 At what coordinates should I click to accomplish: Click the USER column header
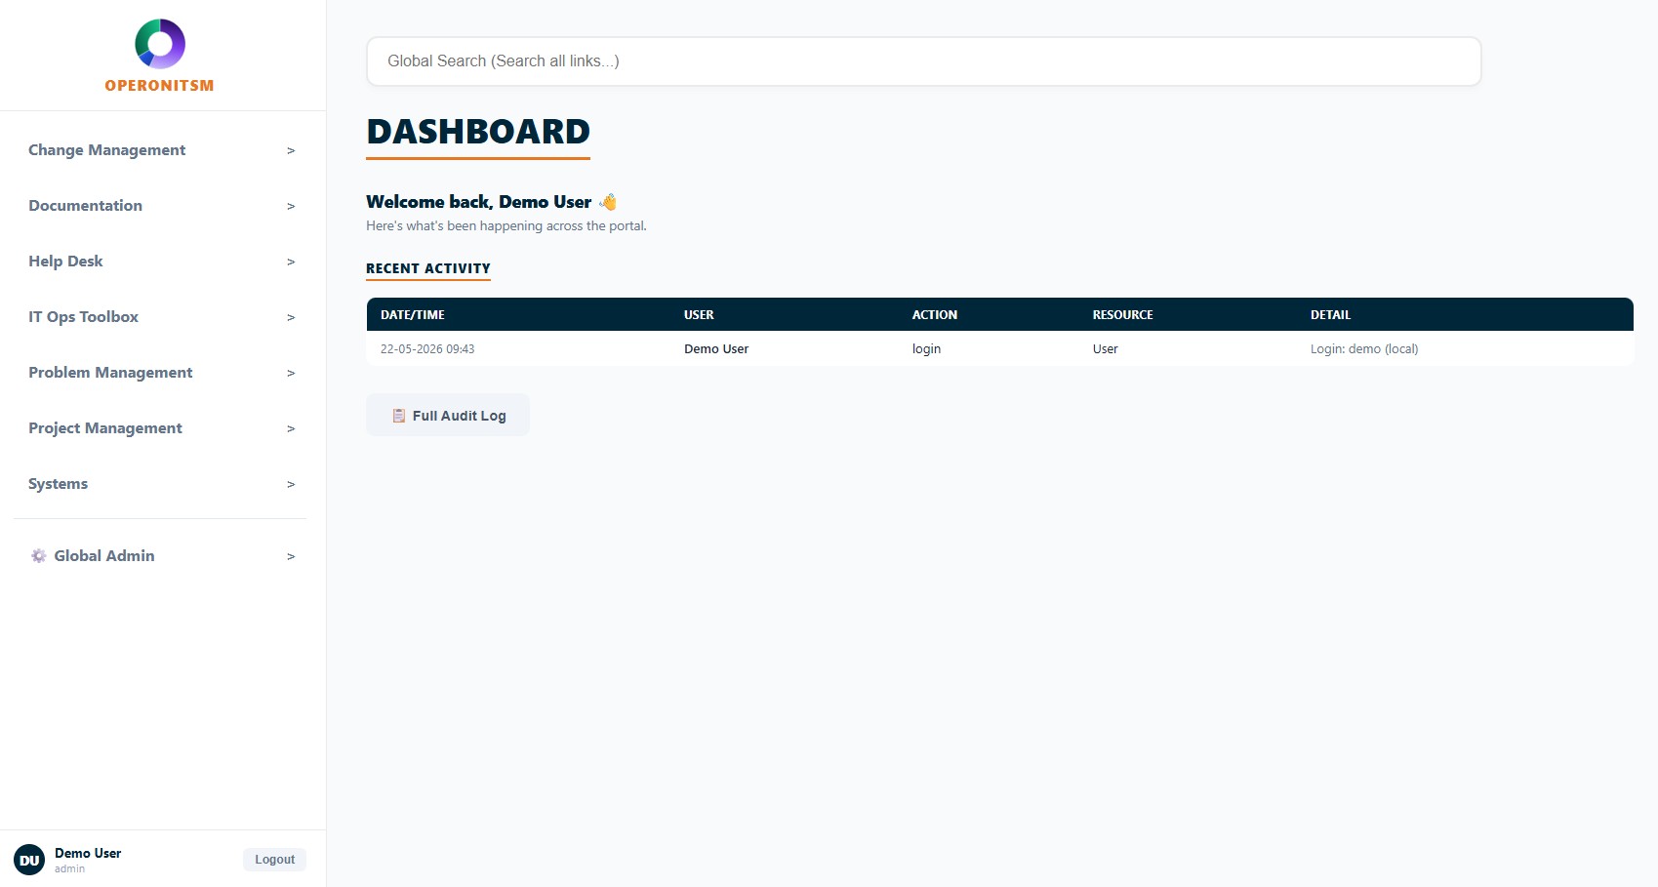pyautogui.click(x=699, y=315)
